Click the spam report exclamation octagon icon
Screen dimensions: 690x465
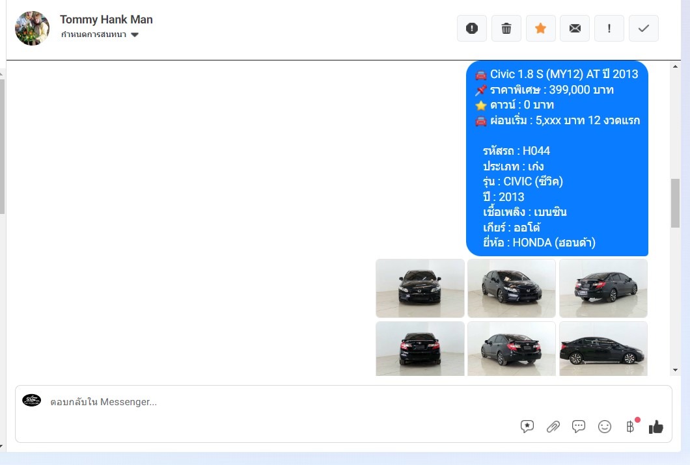click(x=472, y=28)
